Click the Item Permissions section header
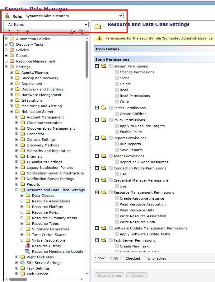Screen dimensions: 215x282 pyautogui.click(x=154, y=59)
